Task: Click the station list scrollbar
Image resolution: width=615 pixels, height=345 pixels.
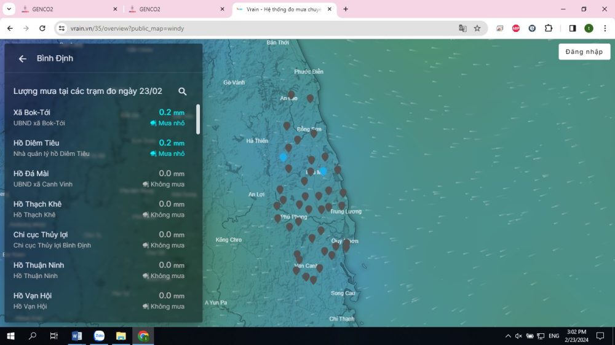Action: (x=198, y=120)
